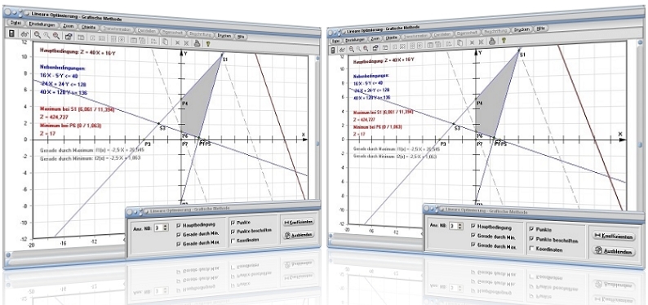Image resolution: width=648 pixels, height=305 pixels.
Task: Open the Drucken menu in the right window
Action: coord(522,29)
